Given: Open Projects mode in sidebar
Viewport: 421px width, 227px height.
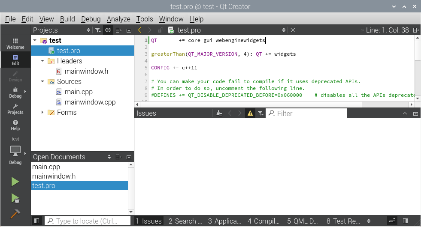Looking at the screenshot, I should click(x=15, y=109).
